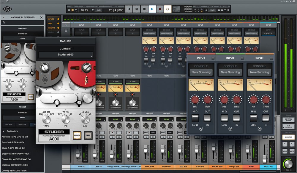Mute the Strings Room 2 QD channel
Screen dimensions: 297x173
click(136, 137)
